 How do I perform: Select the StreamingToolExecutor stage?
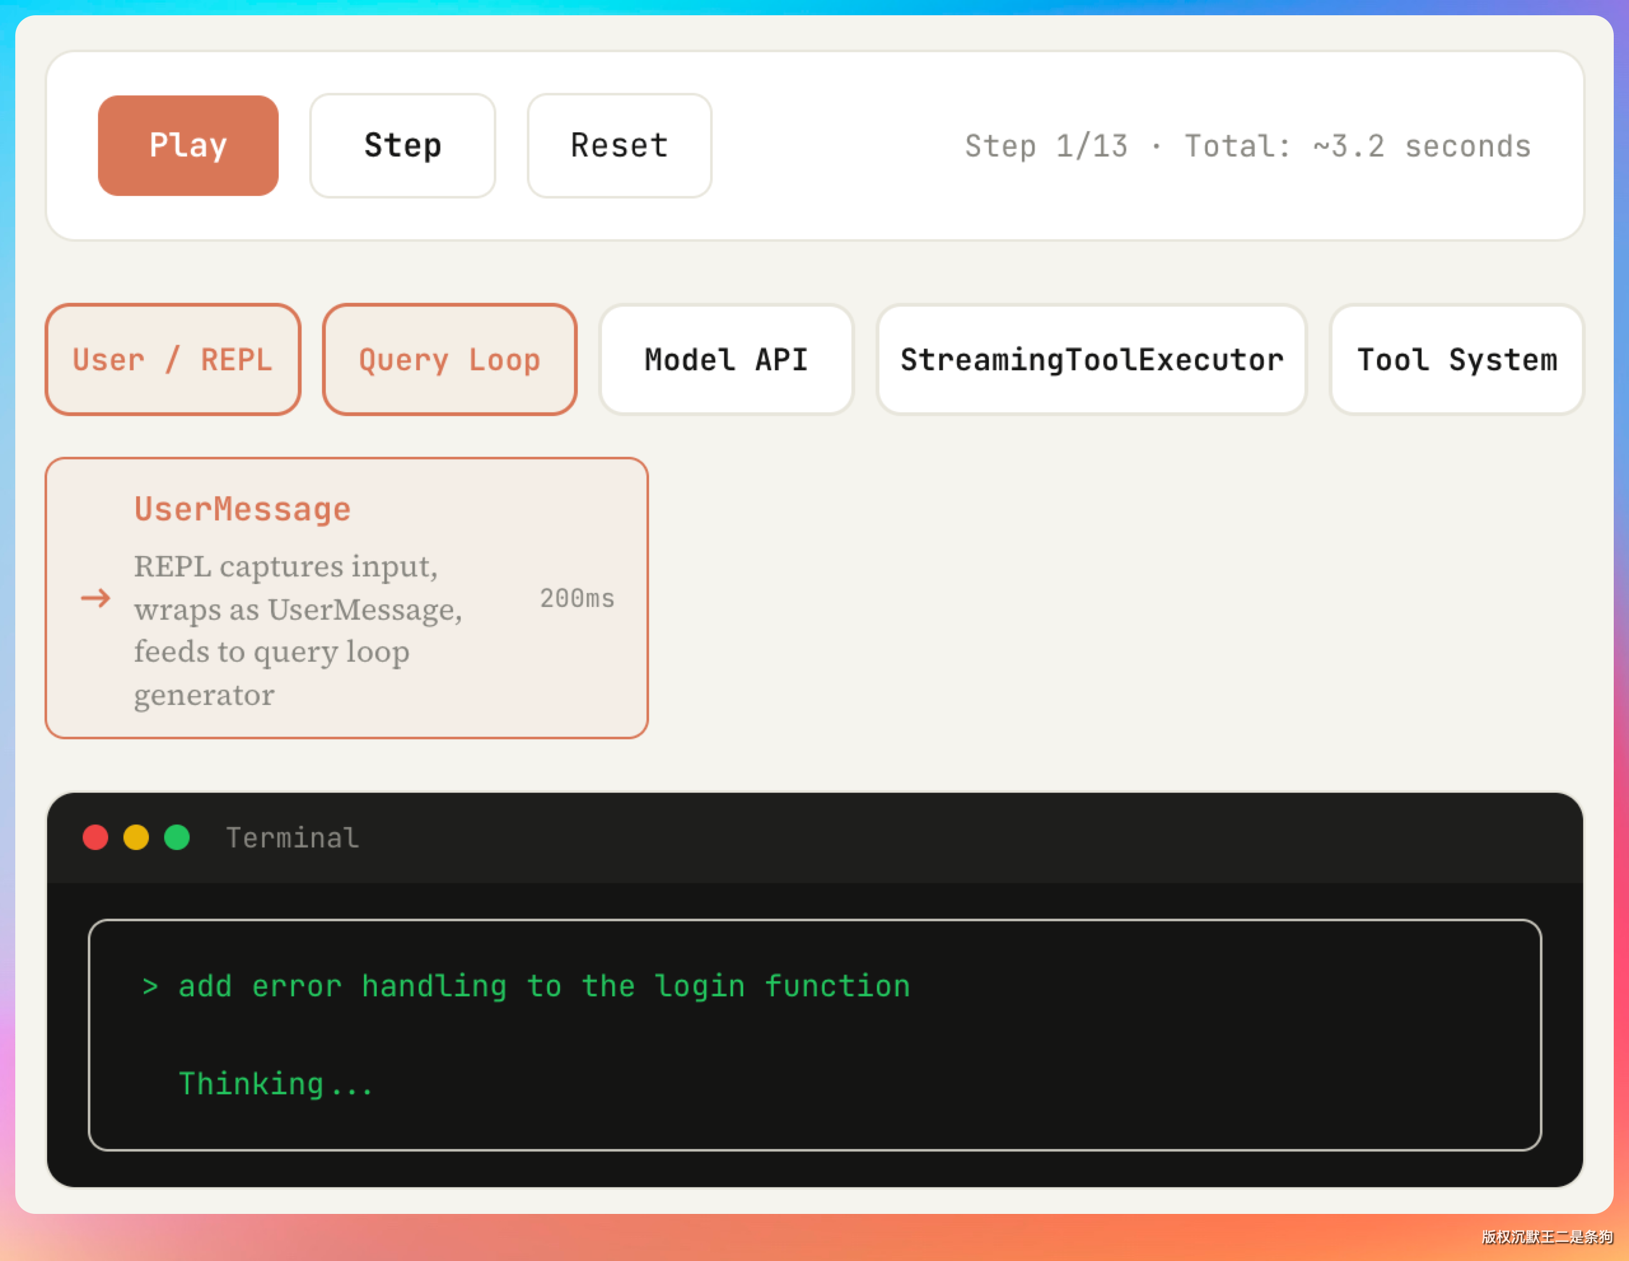pos(1092,359)
